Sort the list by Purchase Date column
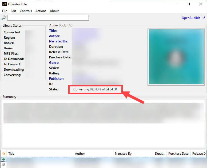This screenshot has height=168, width=207. (x=178, y=154)
